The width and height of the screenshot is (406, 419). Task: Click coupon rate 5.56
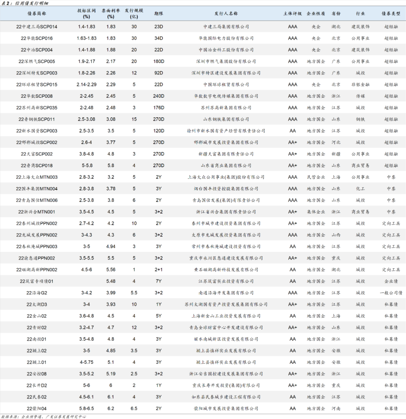[x=111, y=269]
